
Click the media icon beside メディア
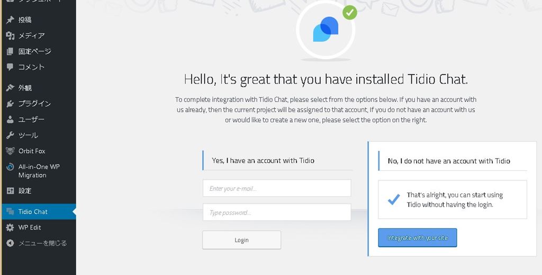(10, 36)
